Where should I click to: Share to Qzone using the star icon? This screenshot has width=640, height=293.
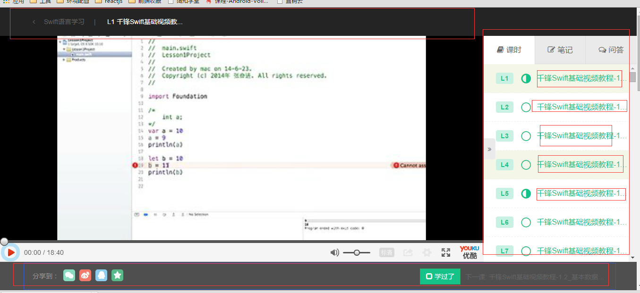point(117,276)
